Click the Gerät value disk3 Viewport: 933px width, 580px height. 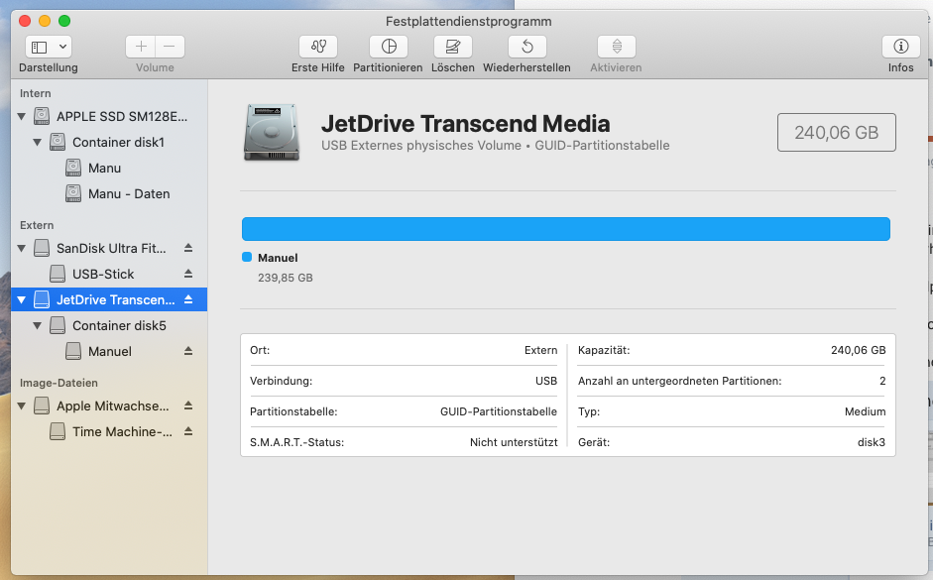[x=872, y=442]
